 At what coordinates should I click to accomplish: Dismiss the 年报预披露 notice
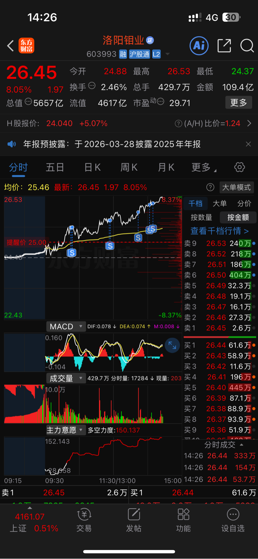tap(248, 144)
